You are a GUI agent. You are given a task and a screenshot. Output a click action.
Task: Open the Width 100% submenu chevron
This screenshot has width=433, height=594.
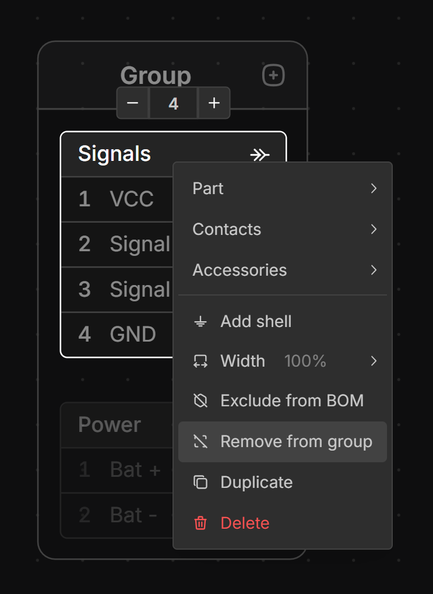tap(374, 361)
